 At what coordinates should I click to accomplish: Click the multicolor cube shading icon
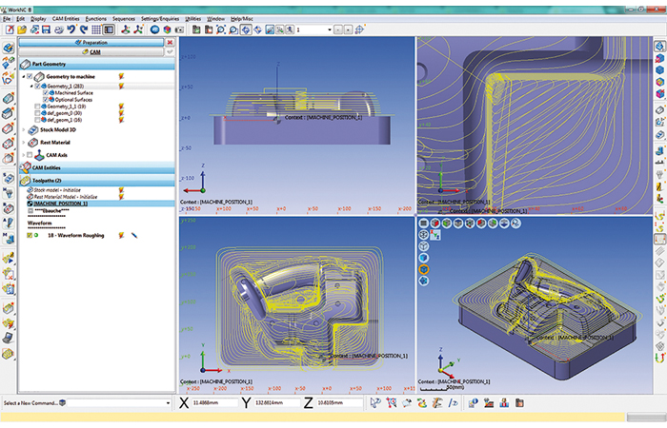(x=167, y=29)
